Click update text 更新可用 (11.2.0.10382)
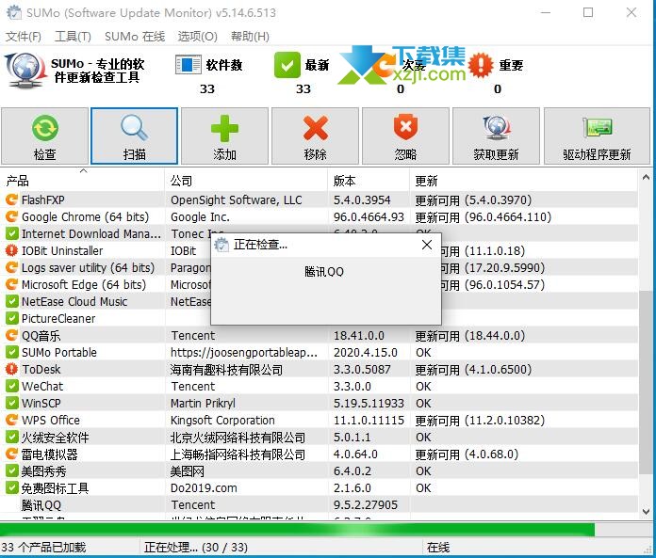This screenshot has width=656, height=558. pos(480,421)
